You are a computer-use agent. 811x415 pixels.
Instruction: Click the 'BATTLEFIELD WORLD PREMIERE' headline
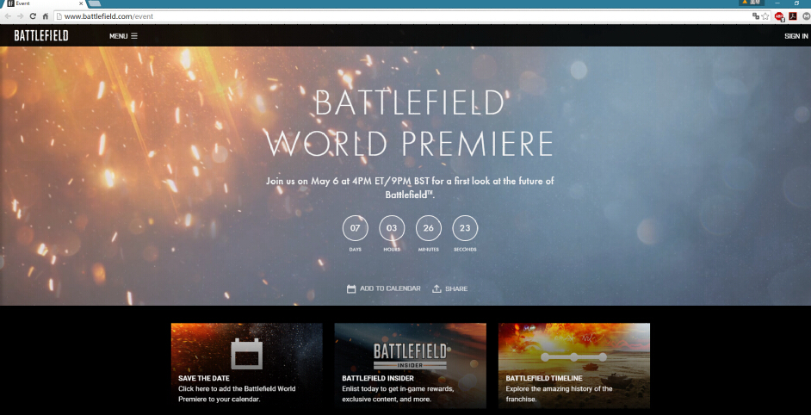(x=409, y=124)
